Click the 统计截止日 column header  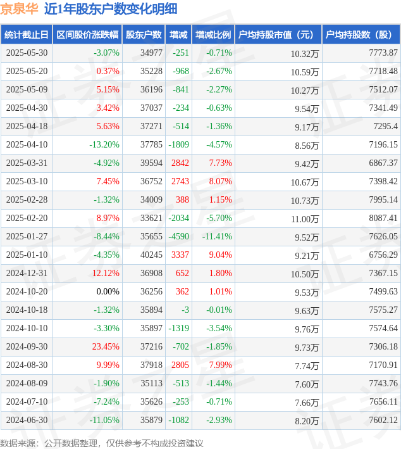click(26, 35)
